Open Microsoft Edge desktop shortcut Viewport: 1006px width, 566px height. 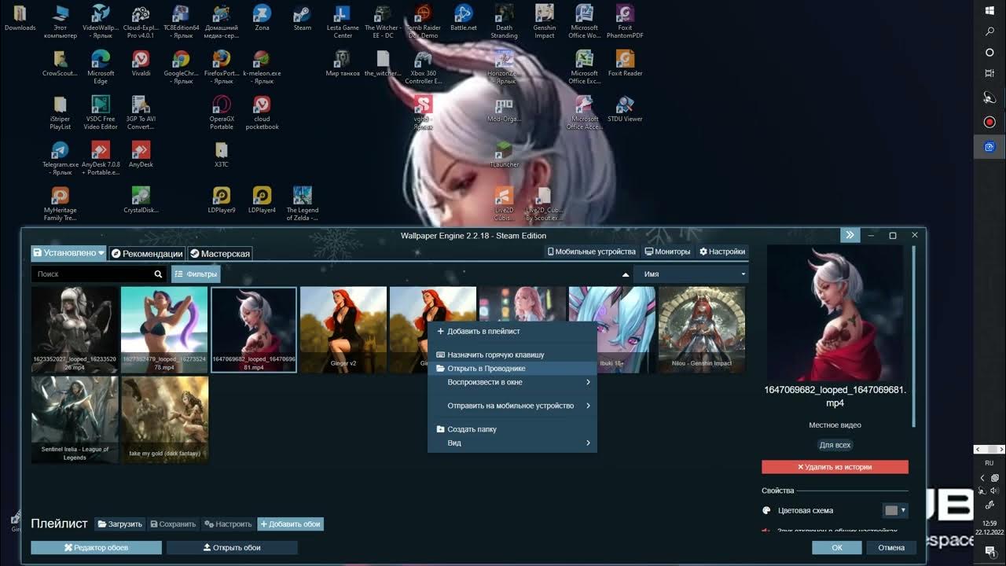click(101, 67)
